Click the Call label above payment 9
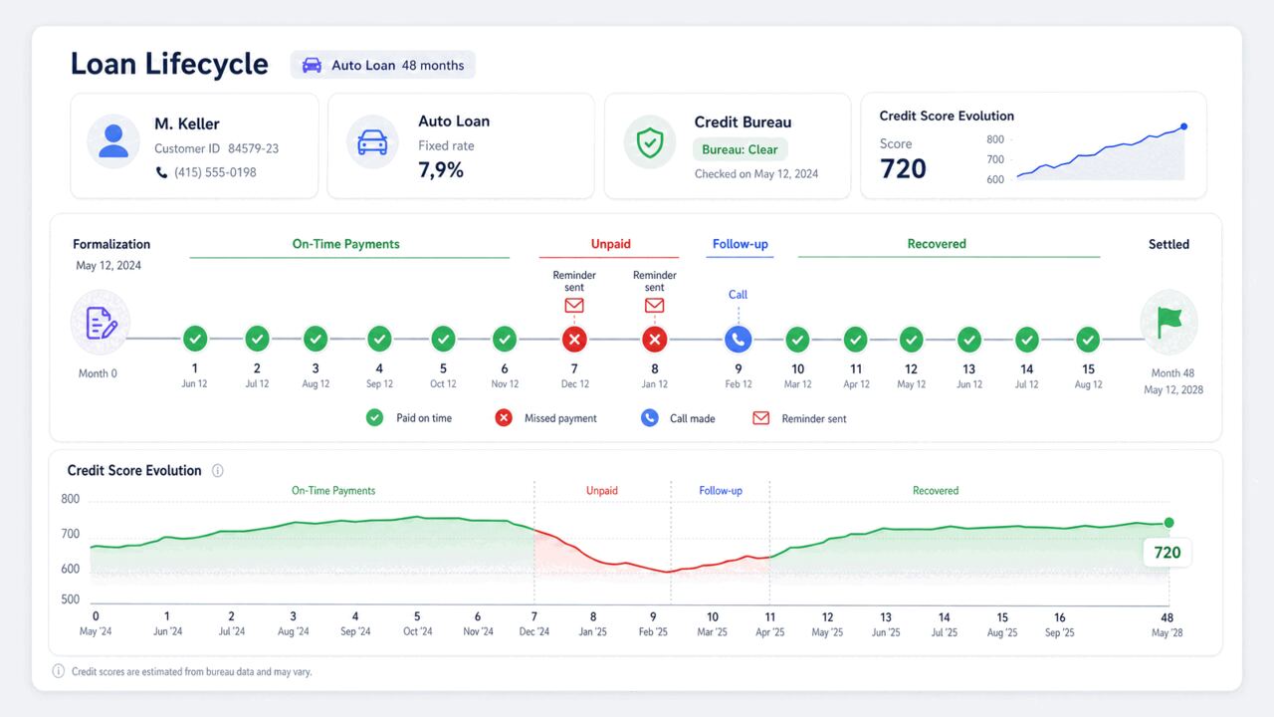This screenshot has width=1274, height=717. (x=738, y=295)
